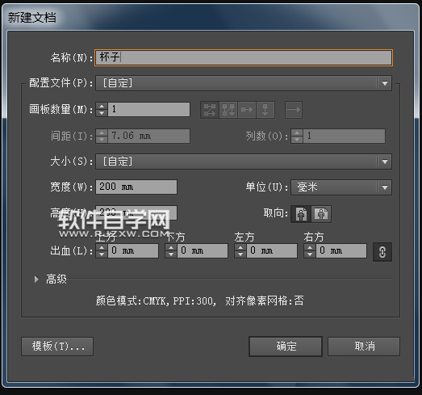Click the 名称 name field containing 杯子
This screenshot has height=395, width=422.
pyautogui.click(x=244, y=57)
